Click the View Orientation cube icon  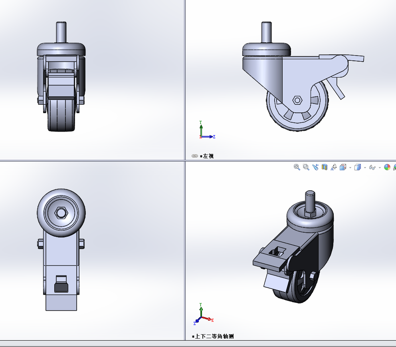(x=343, y=167)
